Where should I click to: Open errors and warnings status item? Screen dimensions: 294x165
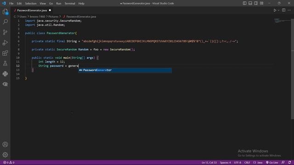pyautogui.click(x=9, y=163)
